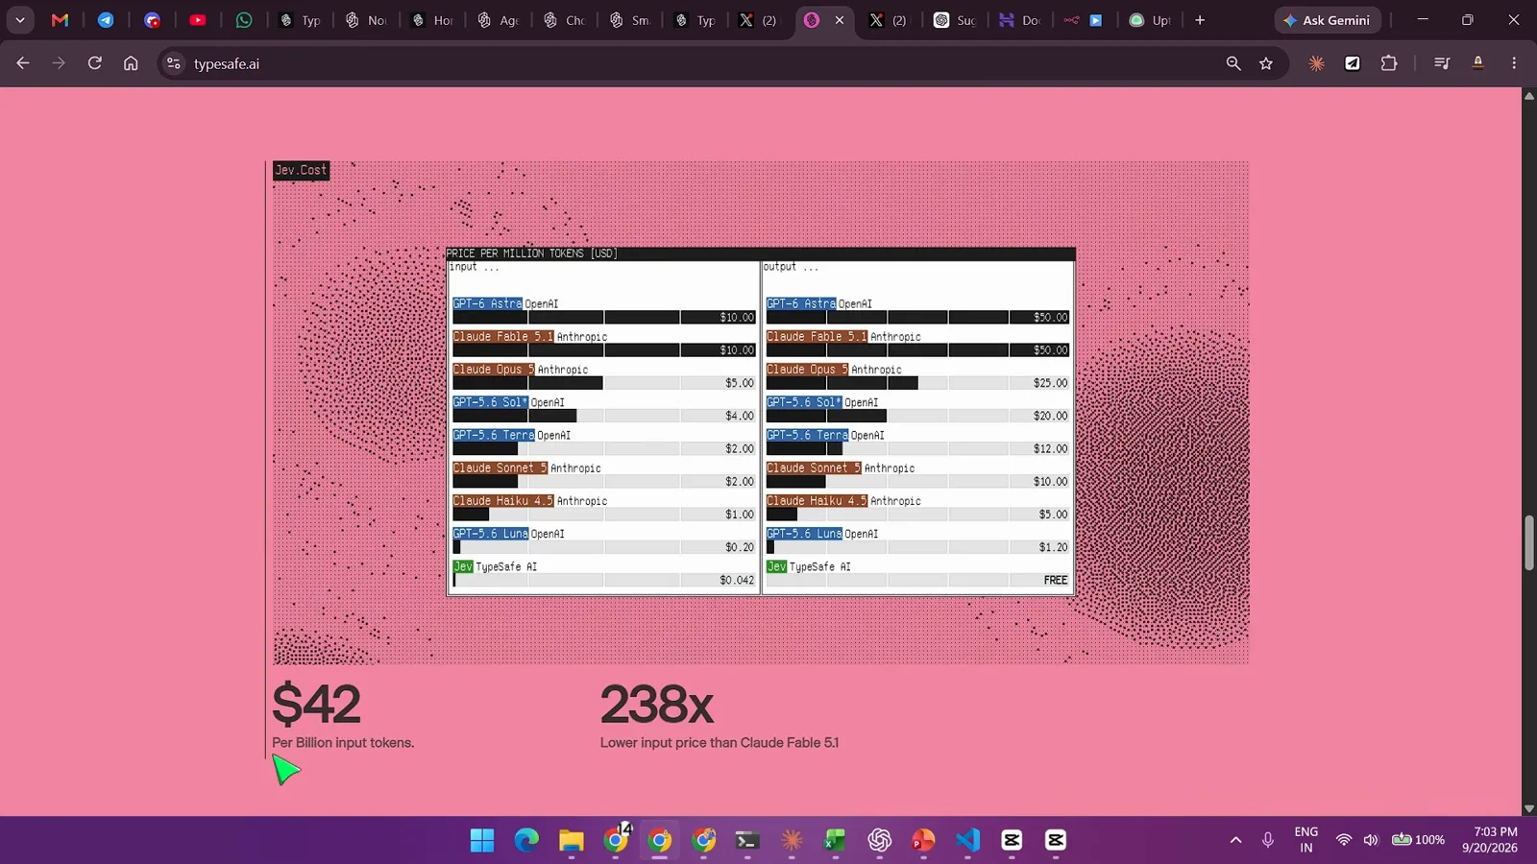Viewport: 1537px width, 864px height.
Task: Bookmark this page with the star
Action: 1266,63
